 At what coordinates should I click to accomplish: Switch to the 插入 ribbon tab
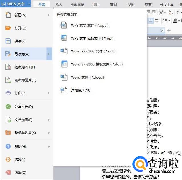59,5
